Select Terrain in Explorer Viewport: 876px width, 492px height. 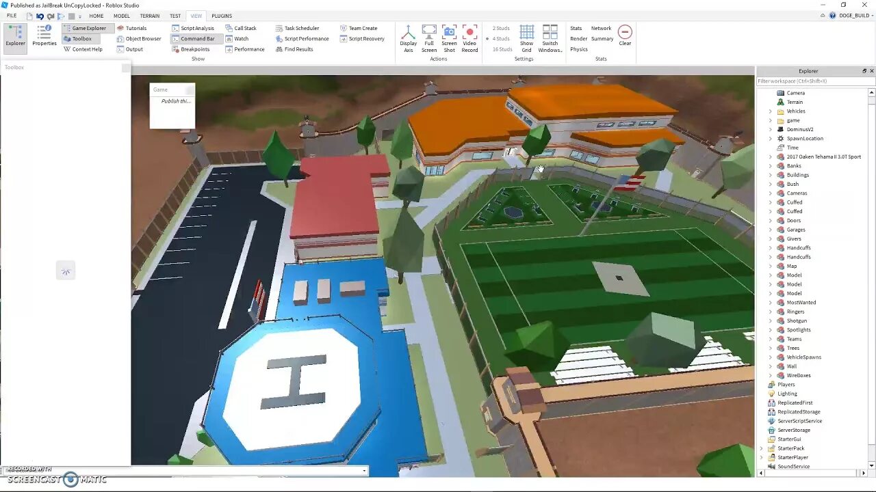coord(794,102)
